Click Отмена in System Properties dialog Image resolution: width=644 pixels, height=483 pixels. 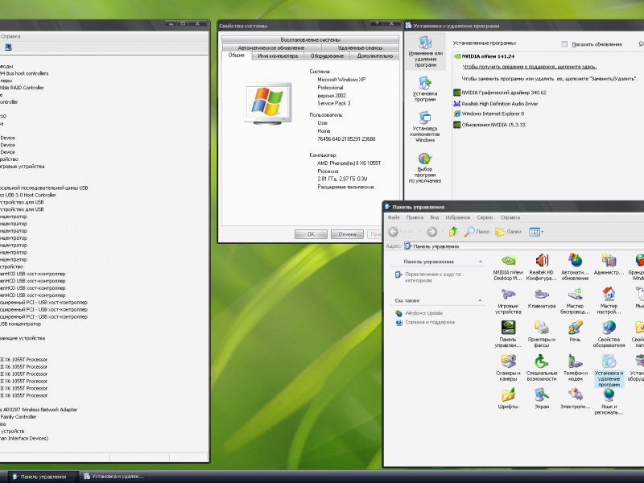[x=347, y=234]
